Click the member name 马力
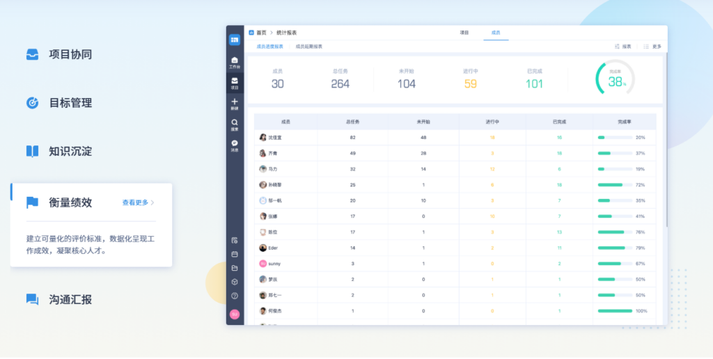The height and width of the screenshot is (359, 713). point(272,169)
